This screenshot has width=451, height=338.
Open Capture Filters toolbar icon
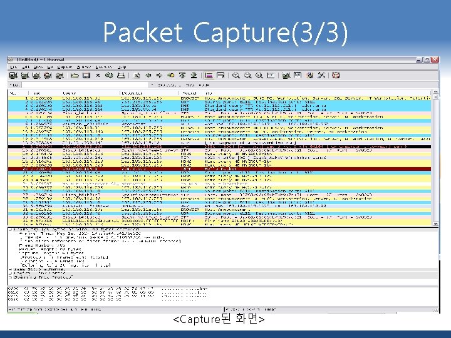(286, 76)
